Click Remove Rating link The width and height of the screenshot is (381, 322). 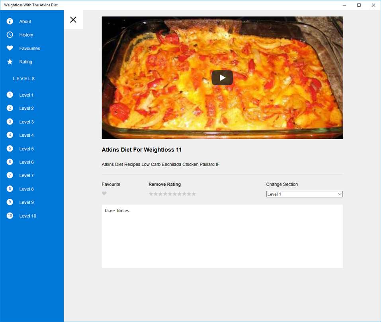(164, 184)
